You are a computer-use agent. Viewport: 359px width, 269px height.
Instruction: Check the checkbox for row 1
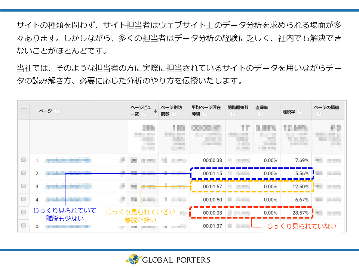(x=24, y=160)
